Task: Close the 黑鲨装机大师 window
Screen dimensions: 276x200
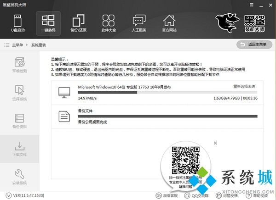Action: pyautogui.click(x=270, y=5)
